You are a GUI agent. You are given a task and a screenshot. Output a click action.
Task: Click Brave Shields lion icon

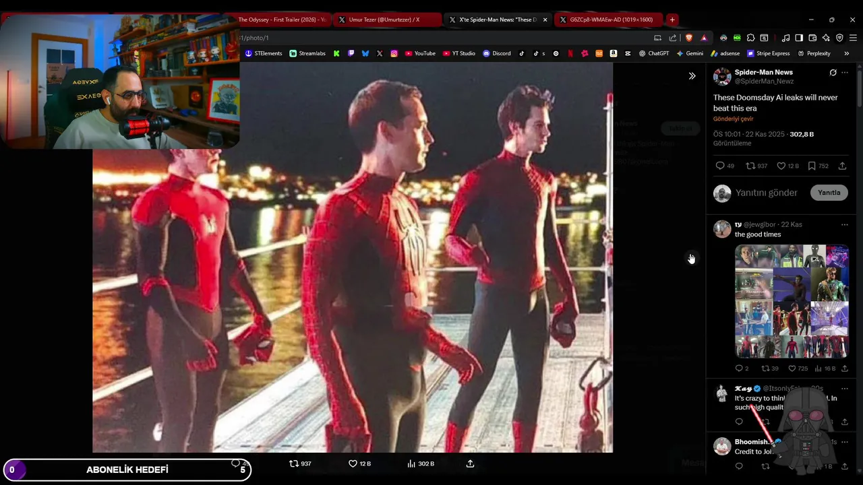(x=688, y=38)
